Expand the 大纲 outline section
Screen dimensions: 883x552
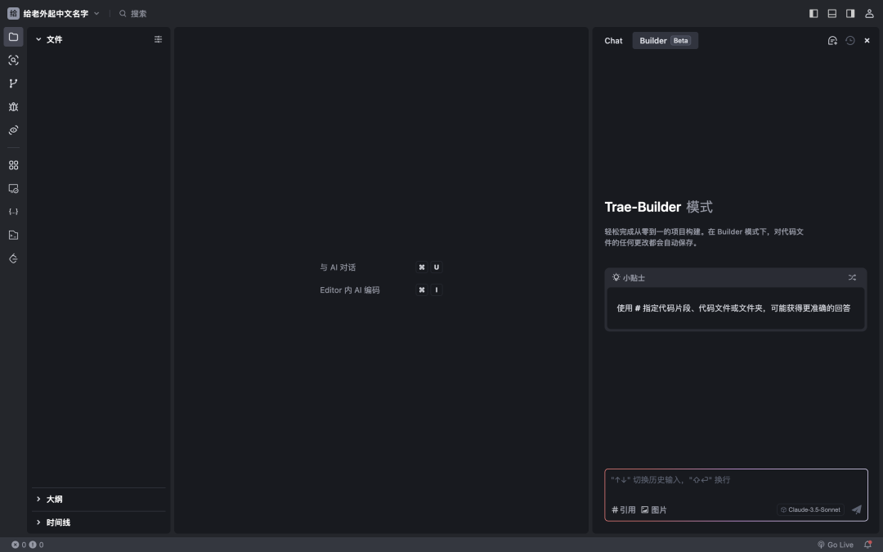[x=38, y=499]
